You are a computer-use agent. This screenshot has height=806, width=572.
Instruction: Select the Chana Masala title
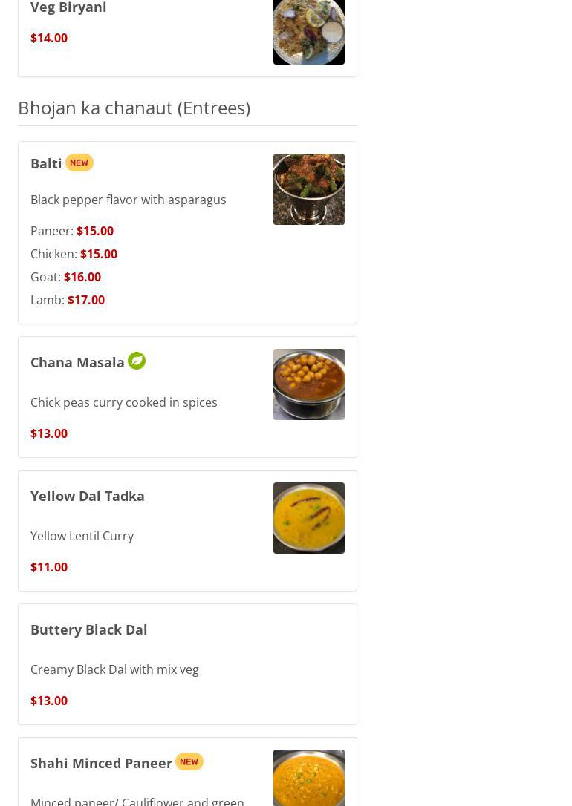(x=77, y=363)
